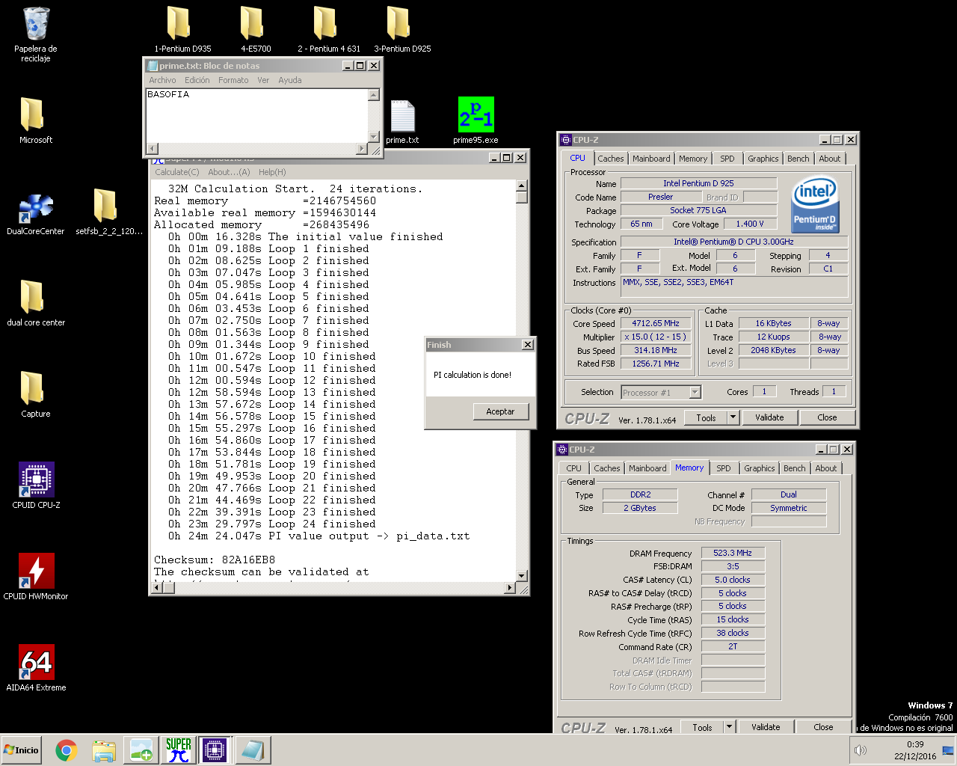The image size is (957, 766).
Task: Launch the DualCoreCenter shortcut
Action: (x=36, y=214)
